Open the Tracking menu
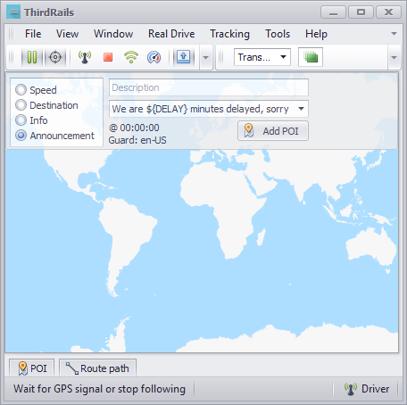 (229, 34)
